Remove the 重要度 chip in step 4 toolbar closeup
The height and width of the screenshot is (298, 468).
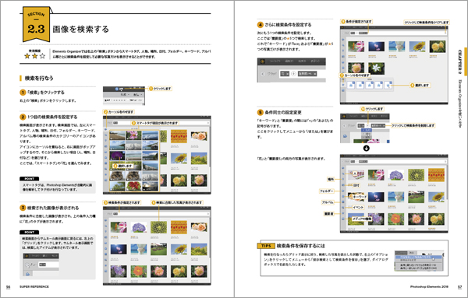pos(314,74)
